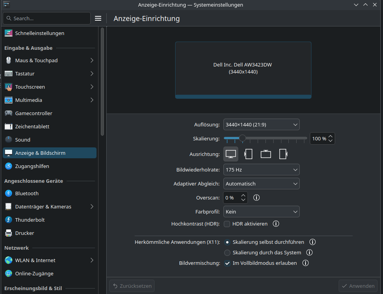This screenshot has width=383, height=294.
Task: Select landscape orientation icon
Action: (x=230, y=154)
